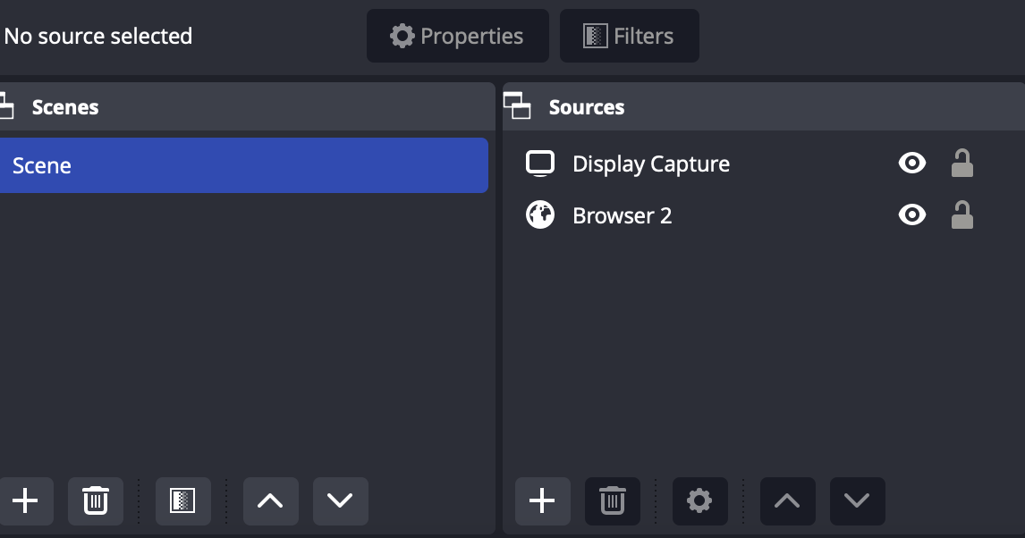The image size is (1025, 538).
Task: Open source properties gear in Sources toolbar
Action: [699, 500]
